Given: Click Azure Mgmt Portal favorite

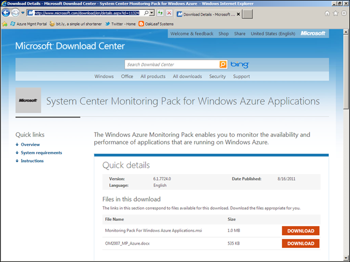Looking at the screenshot, I should [28, 24].
